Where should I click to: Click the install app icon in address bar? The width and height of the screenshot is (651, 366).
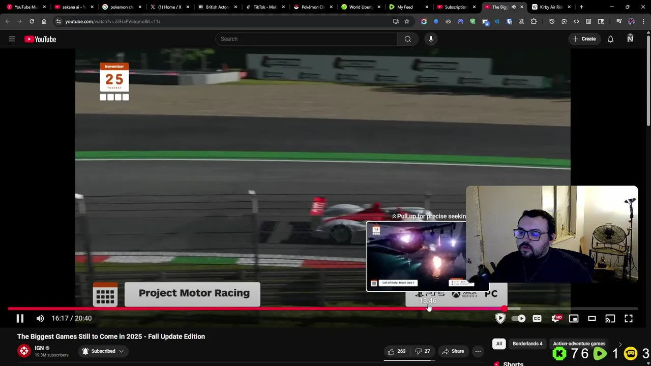[x=396, y=21]
